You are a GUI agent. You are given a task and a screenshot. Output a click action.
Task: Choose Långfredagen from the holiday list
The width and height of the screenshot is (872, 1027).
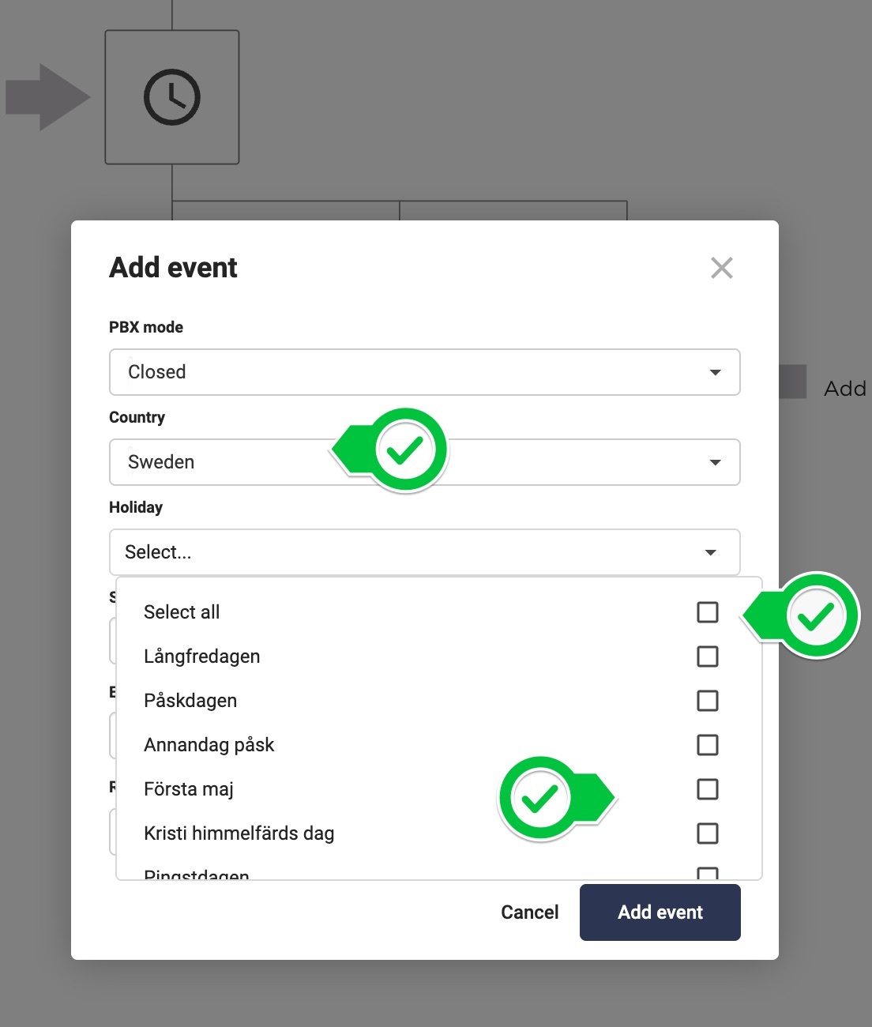coord(202,656)
